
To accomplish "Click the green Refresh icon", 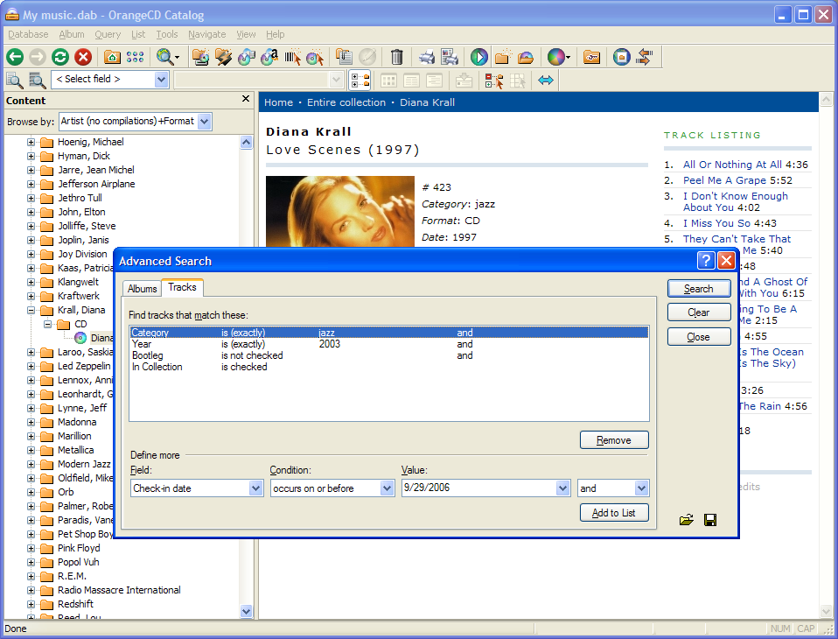I will (60, 57).
